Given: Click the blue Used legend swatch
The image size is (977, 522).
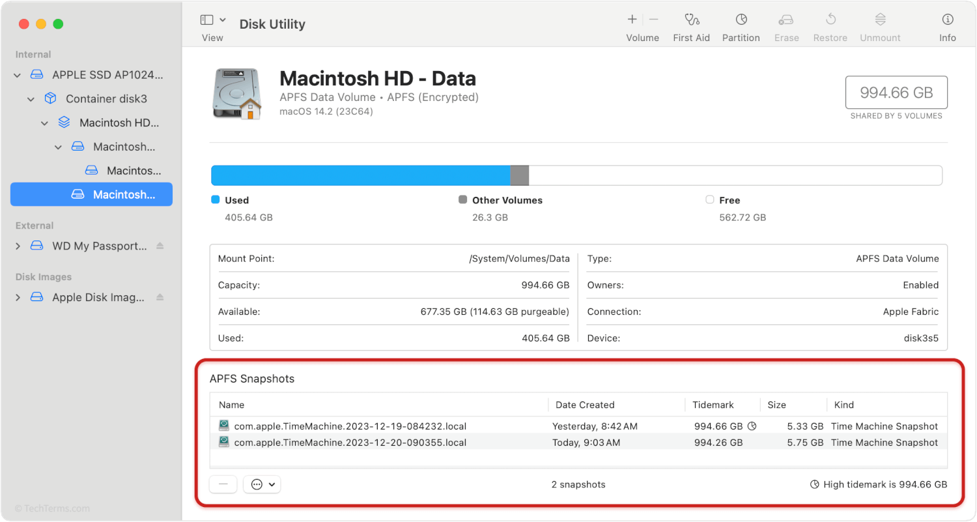Looking at the screenshot, I should 216,200.
